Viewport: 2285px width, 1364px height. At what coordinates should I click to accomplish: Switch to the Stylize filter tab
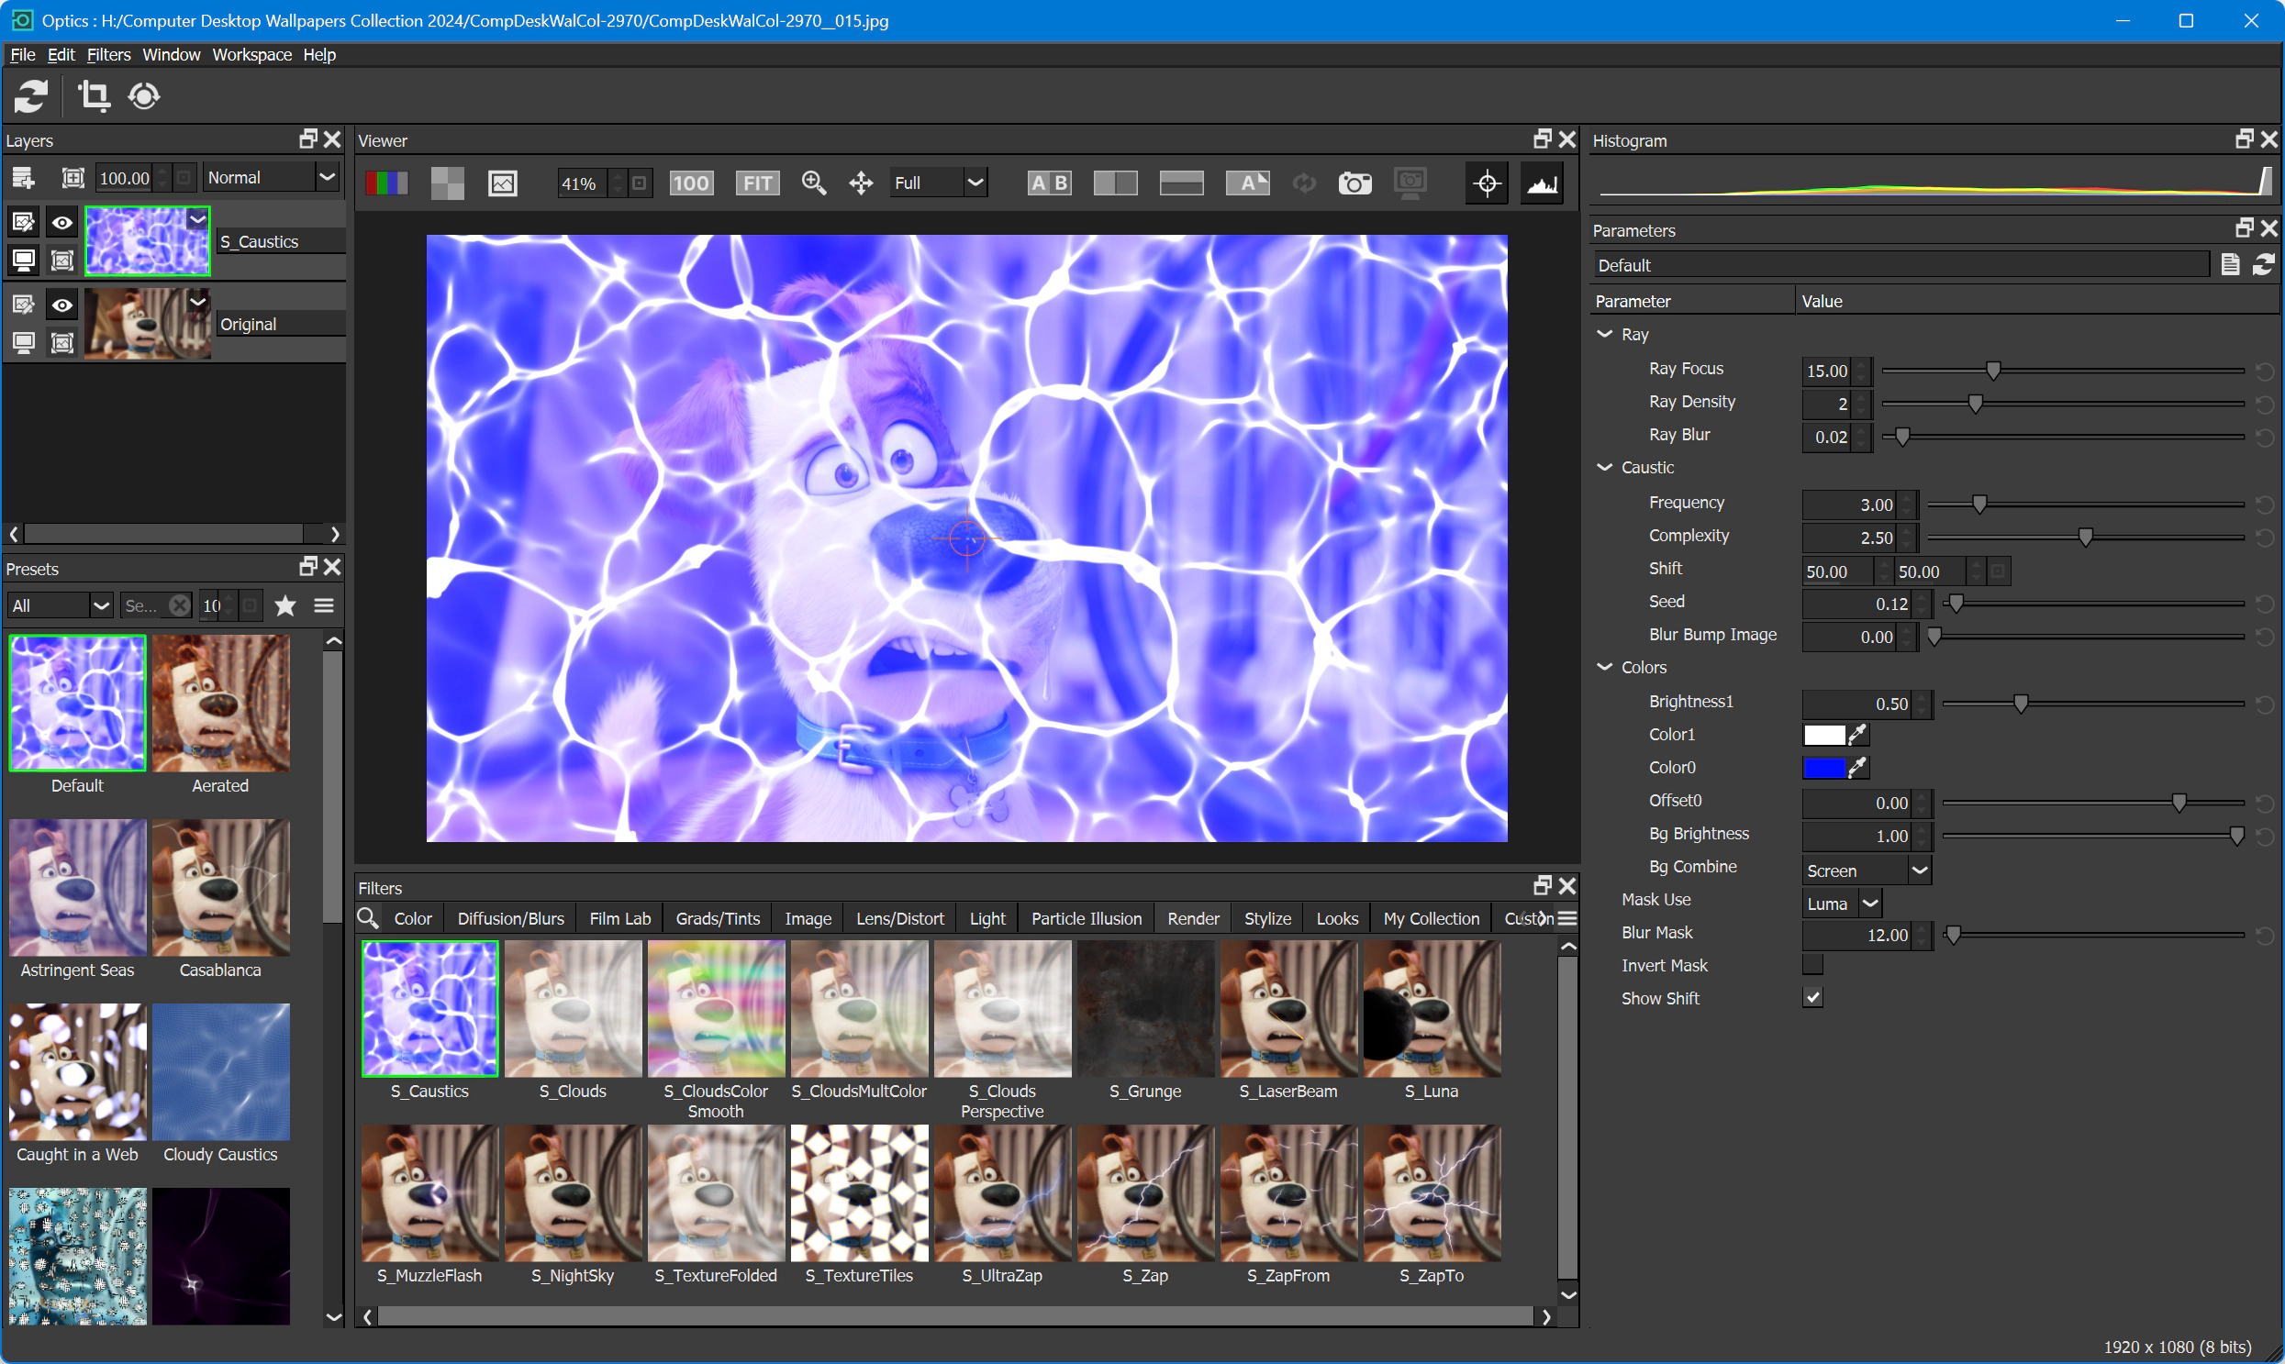(x=1267, y=918)
